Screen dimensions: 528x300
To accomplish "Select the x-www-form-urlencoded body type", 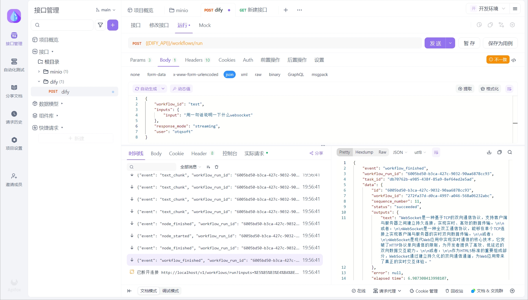I will tap(196, 75).
